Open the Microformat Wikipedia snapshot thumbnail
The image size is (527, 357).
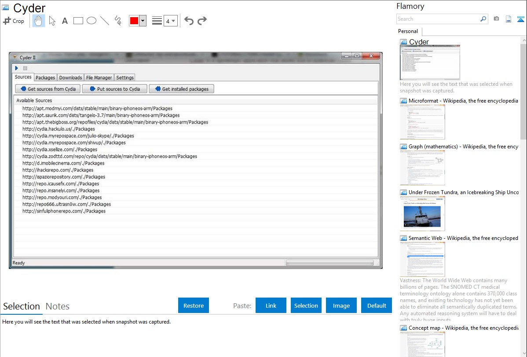pos(422,122)
